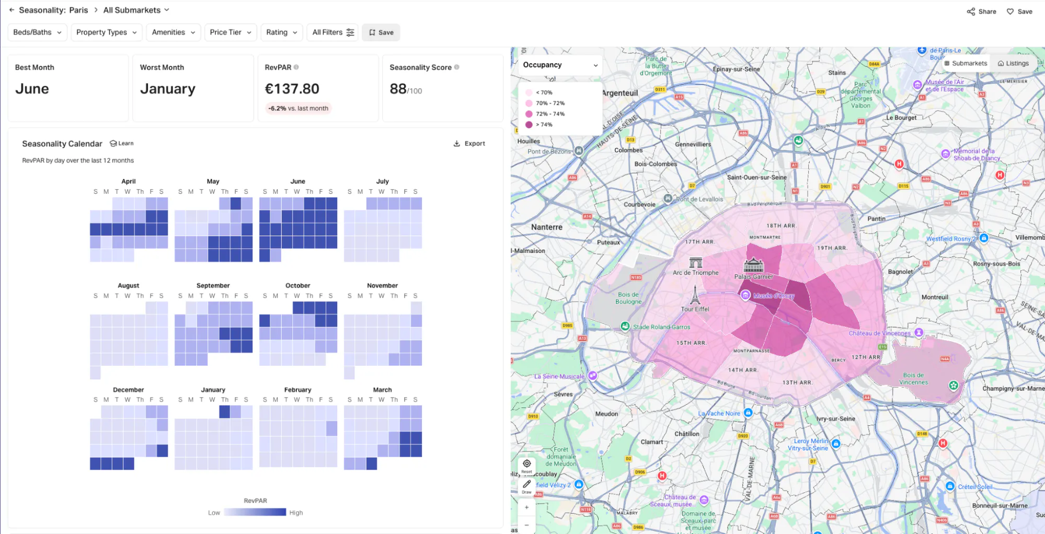Select the 72% - 74% legend swatch
The height and width of the screenshot is (534, 1045).
[529, 114]
